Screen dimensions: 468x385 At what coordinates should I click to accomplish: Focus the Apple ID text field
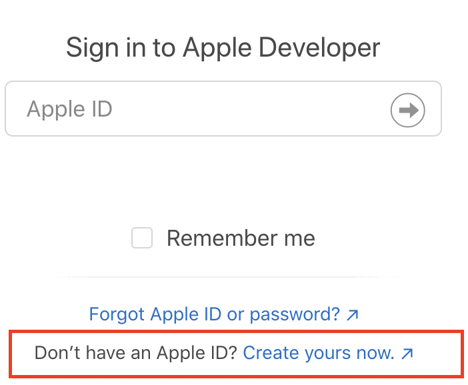(x=200, y=109)
